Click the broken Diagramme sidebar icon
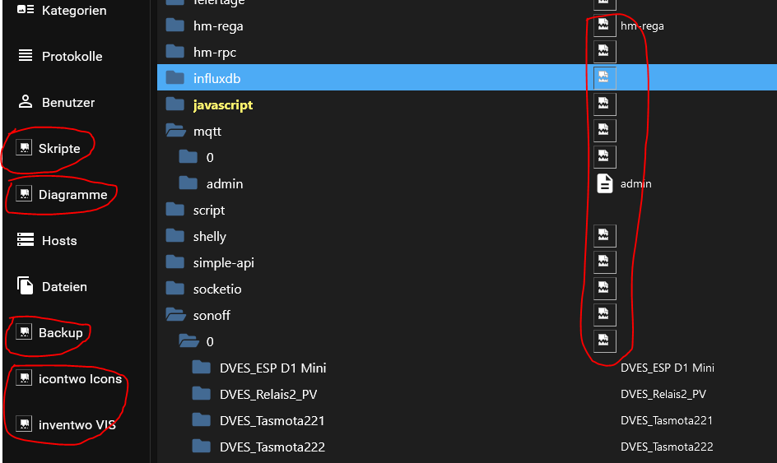Viewport: 777px width, 463px height. click(x=25, y=195)
